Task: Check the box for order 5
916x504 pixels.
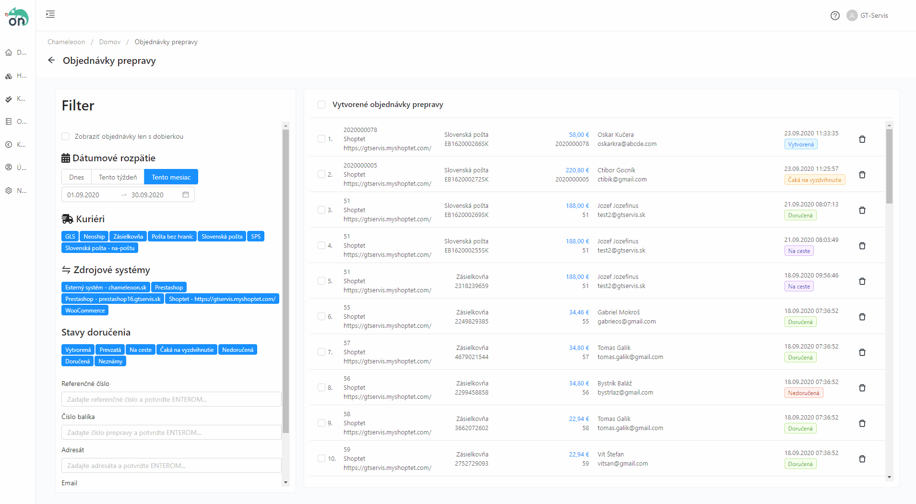Action: pos(321,281)
